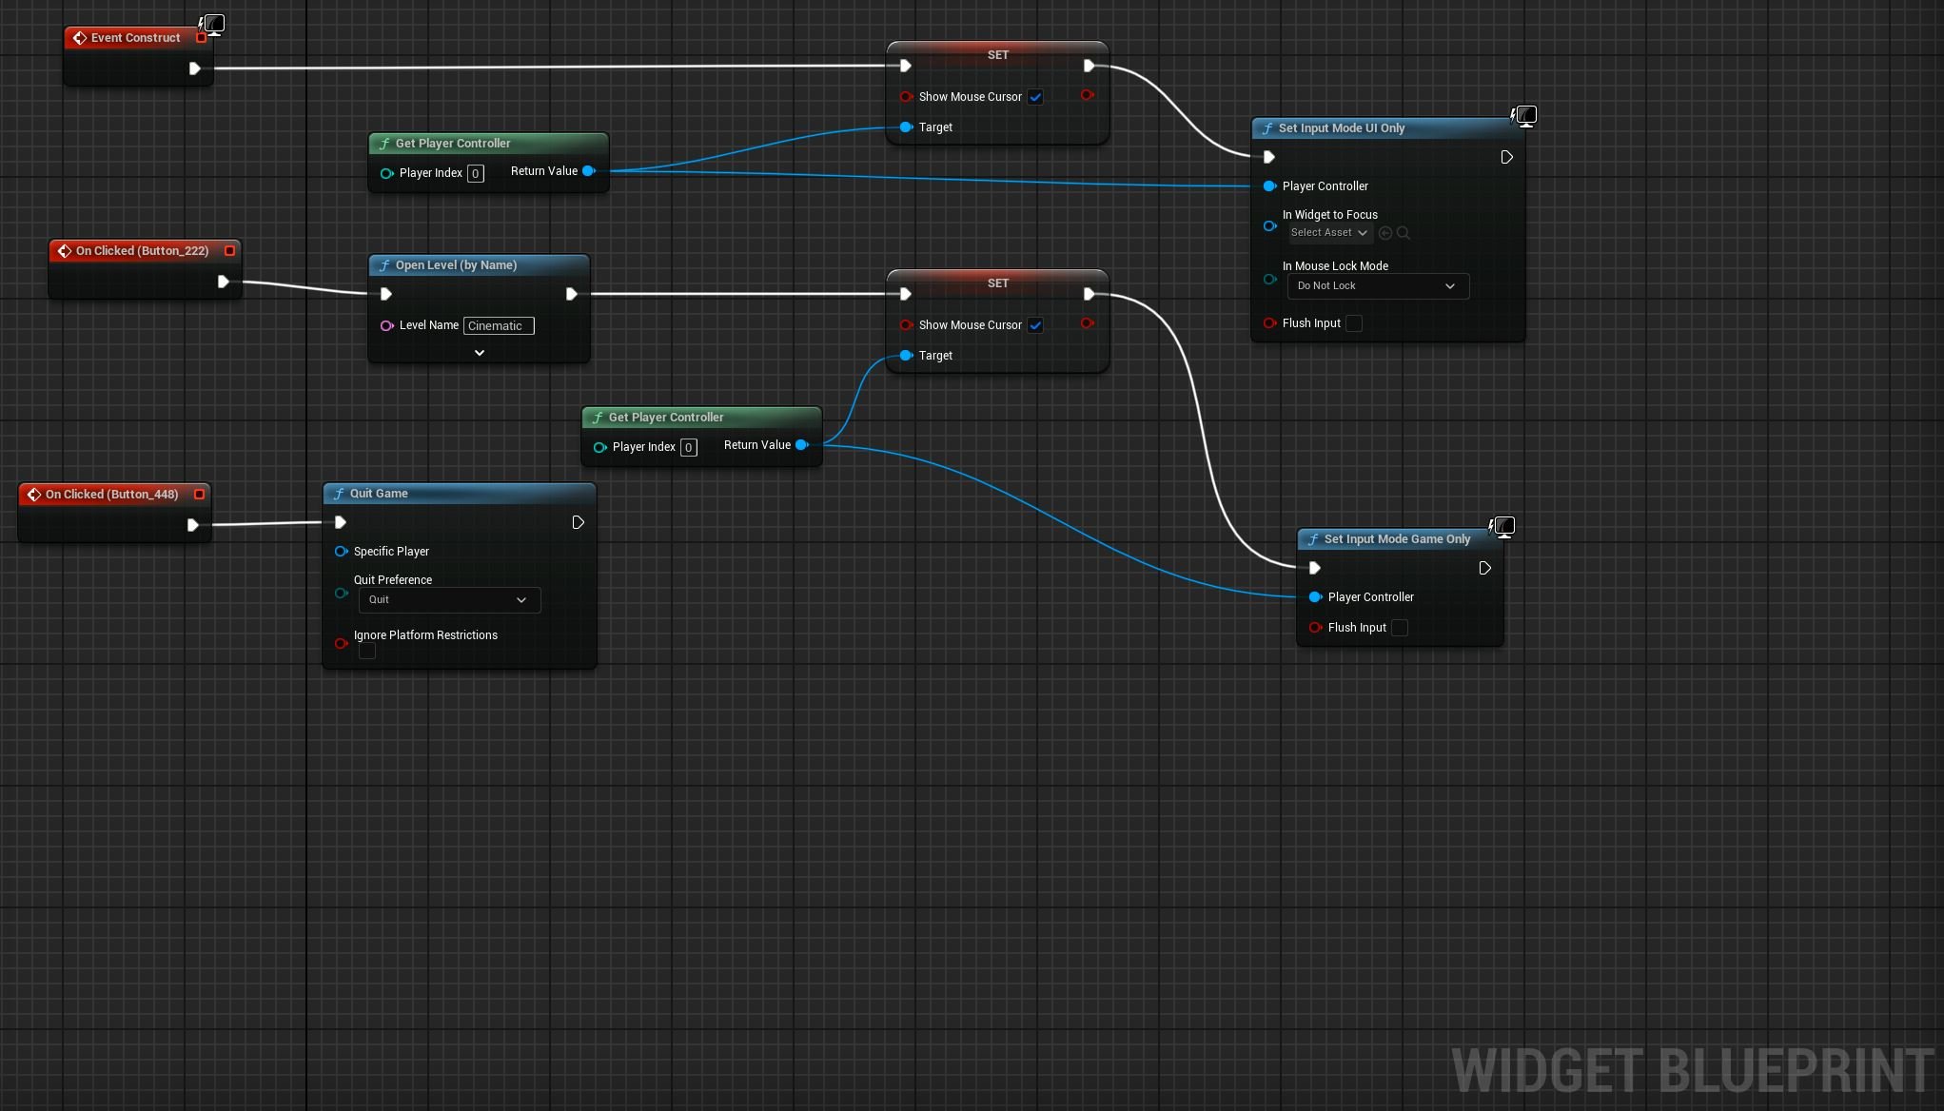Toggle Flush Input on Set Input Mode UI Only

click(x=1354, y=323)
